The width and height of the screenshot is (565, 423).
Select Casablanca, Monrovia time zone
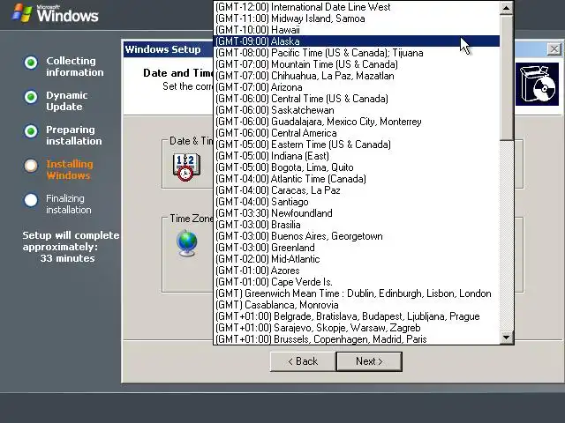coord(357,305)
